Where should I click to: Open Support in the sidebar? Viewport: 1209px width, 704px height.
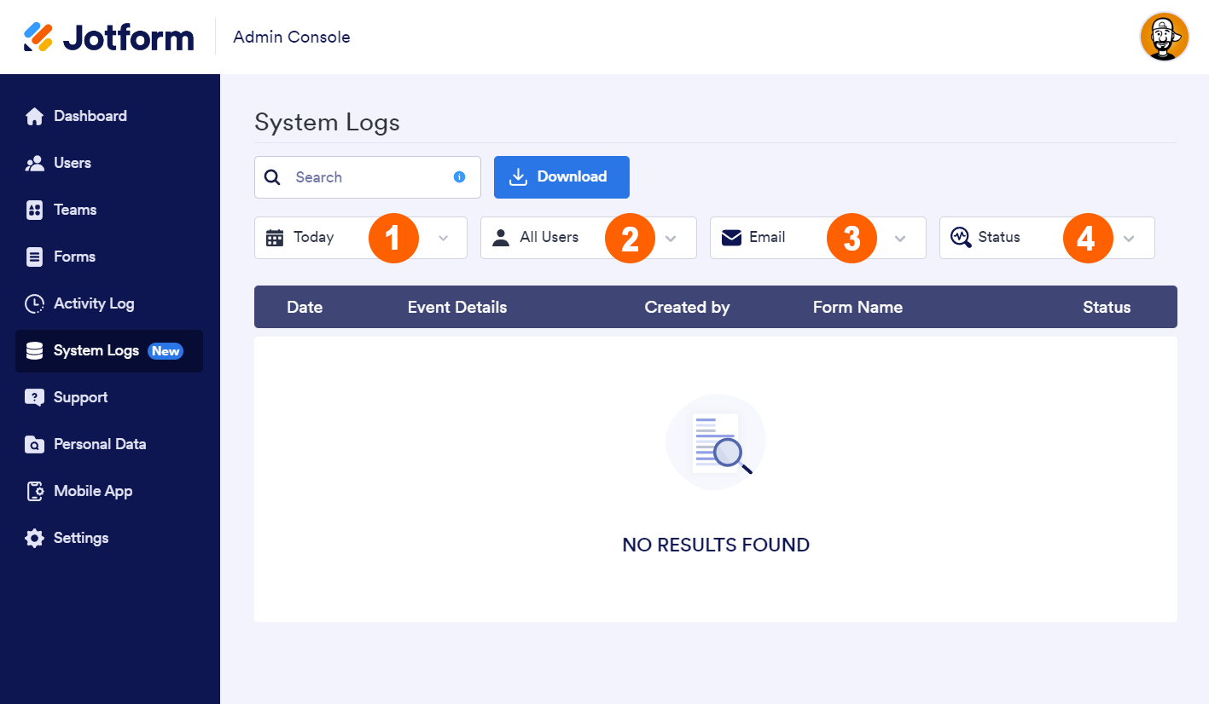[109, 397]
